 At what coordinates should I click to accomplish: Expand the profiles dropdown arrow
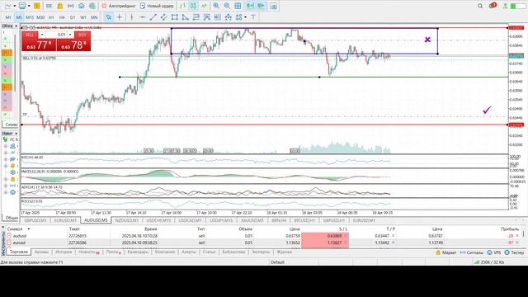coord(29,6)
